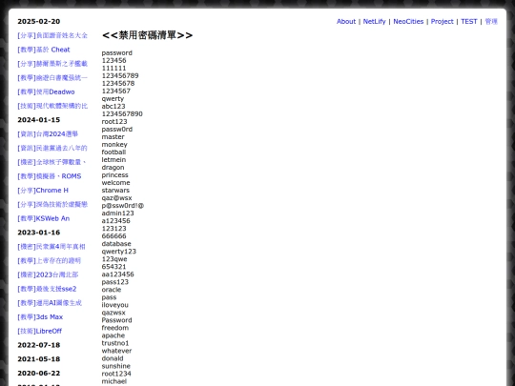Screen dimensions: 515x386
Task: Click the '123456789' list entry
Action: click(120, 76)
